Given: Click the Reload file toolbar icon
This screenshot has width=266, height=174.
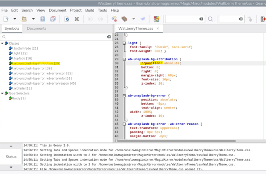Looking at the screenshot, I should tap(67, 19).
